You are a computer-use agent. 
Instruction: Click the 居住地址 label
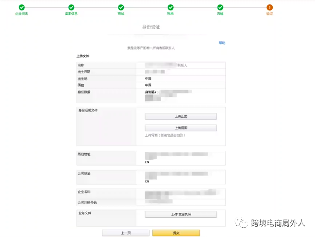[84, 154]
